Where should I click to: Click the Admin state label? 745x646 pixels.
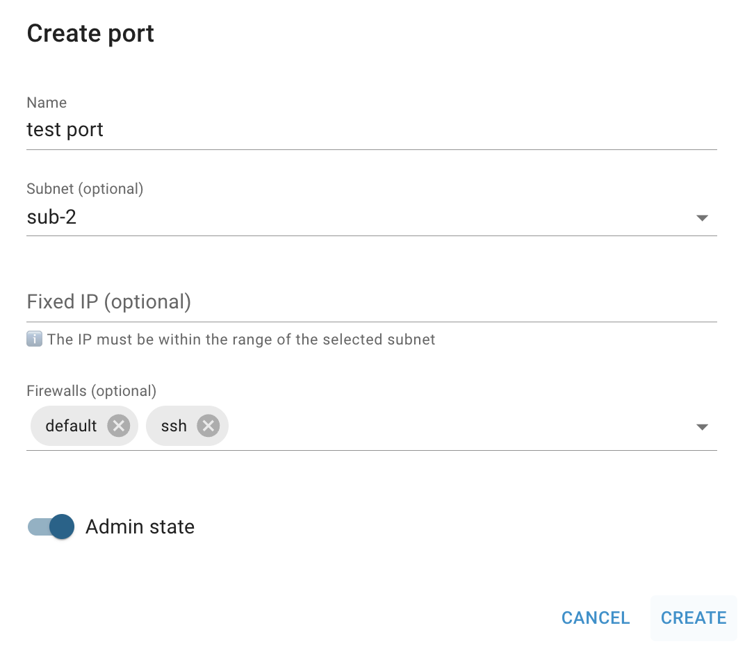point(140,527)
